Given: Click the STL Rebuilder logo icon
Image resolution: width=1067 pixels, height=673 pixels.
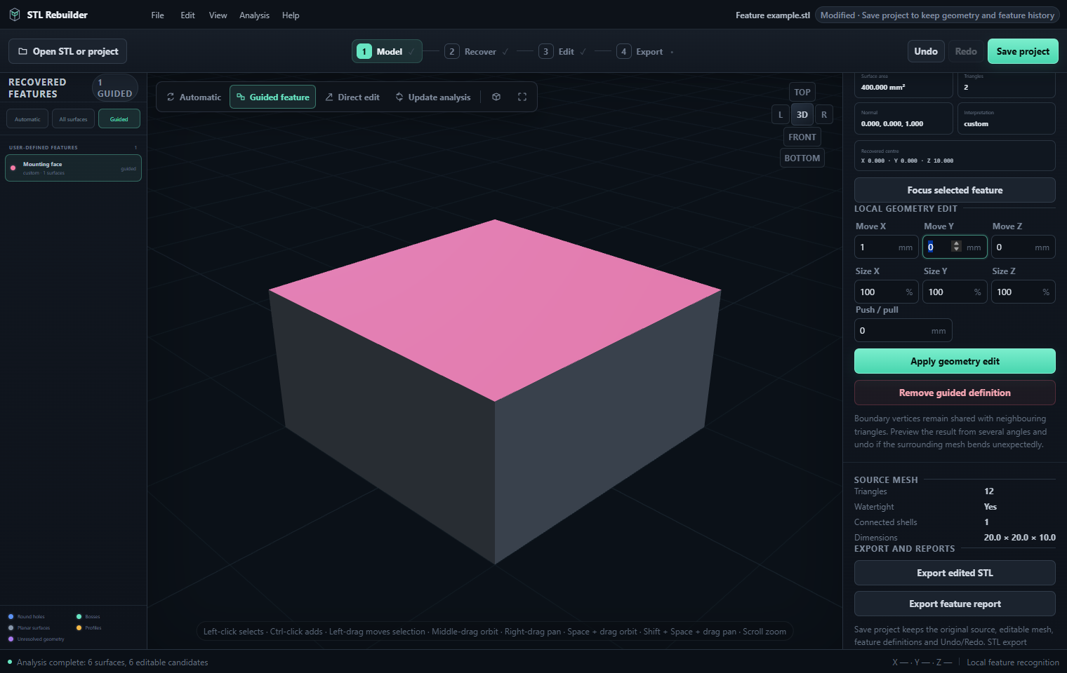Looking at the screenshot, I should [14, 15].
